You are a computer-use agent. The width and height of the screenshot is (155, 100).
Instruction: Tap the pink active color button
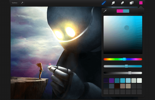pos(141,3)
